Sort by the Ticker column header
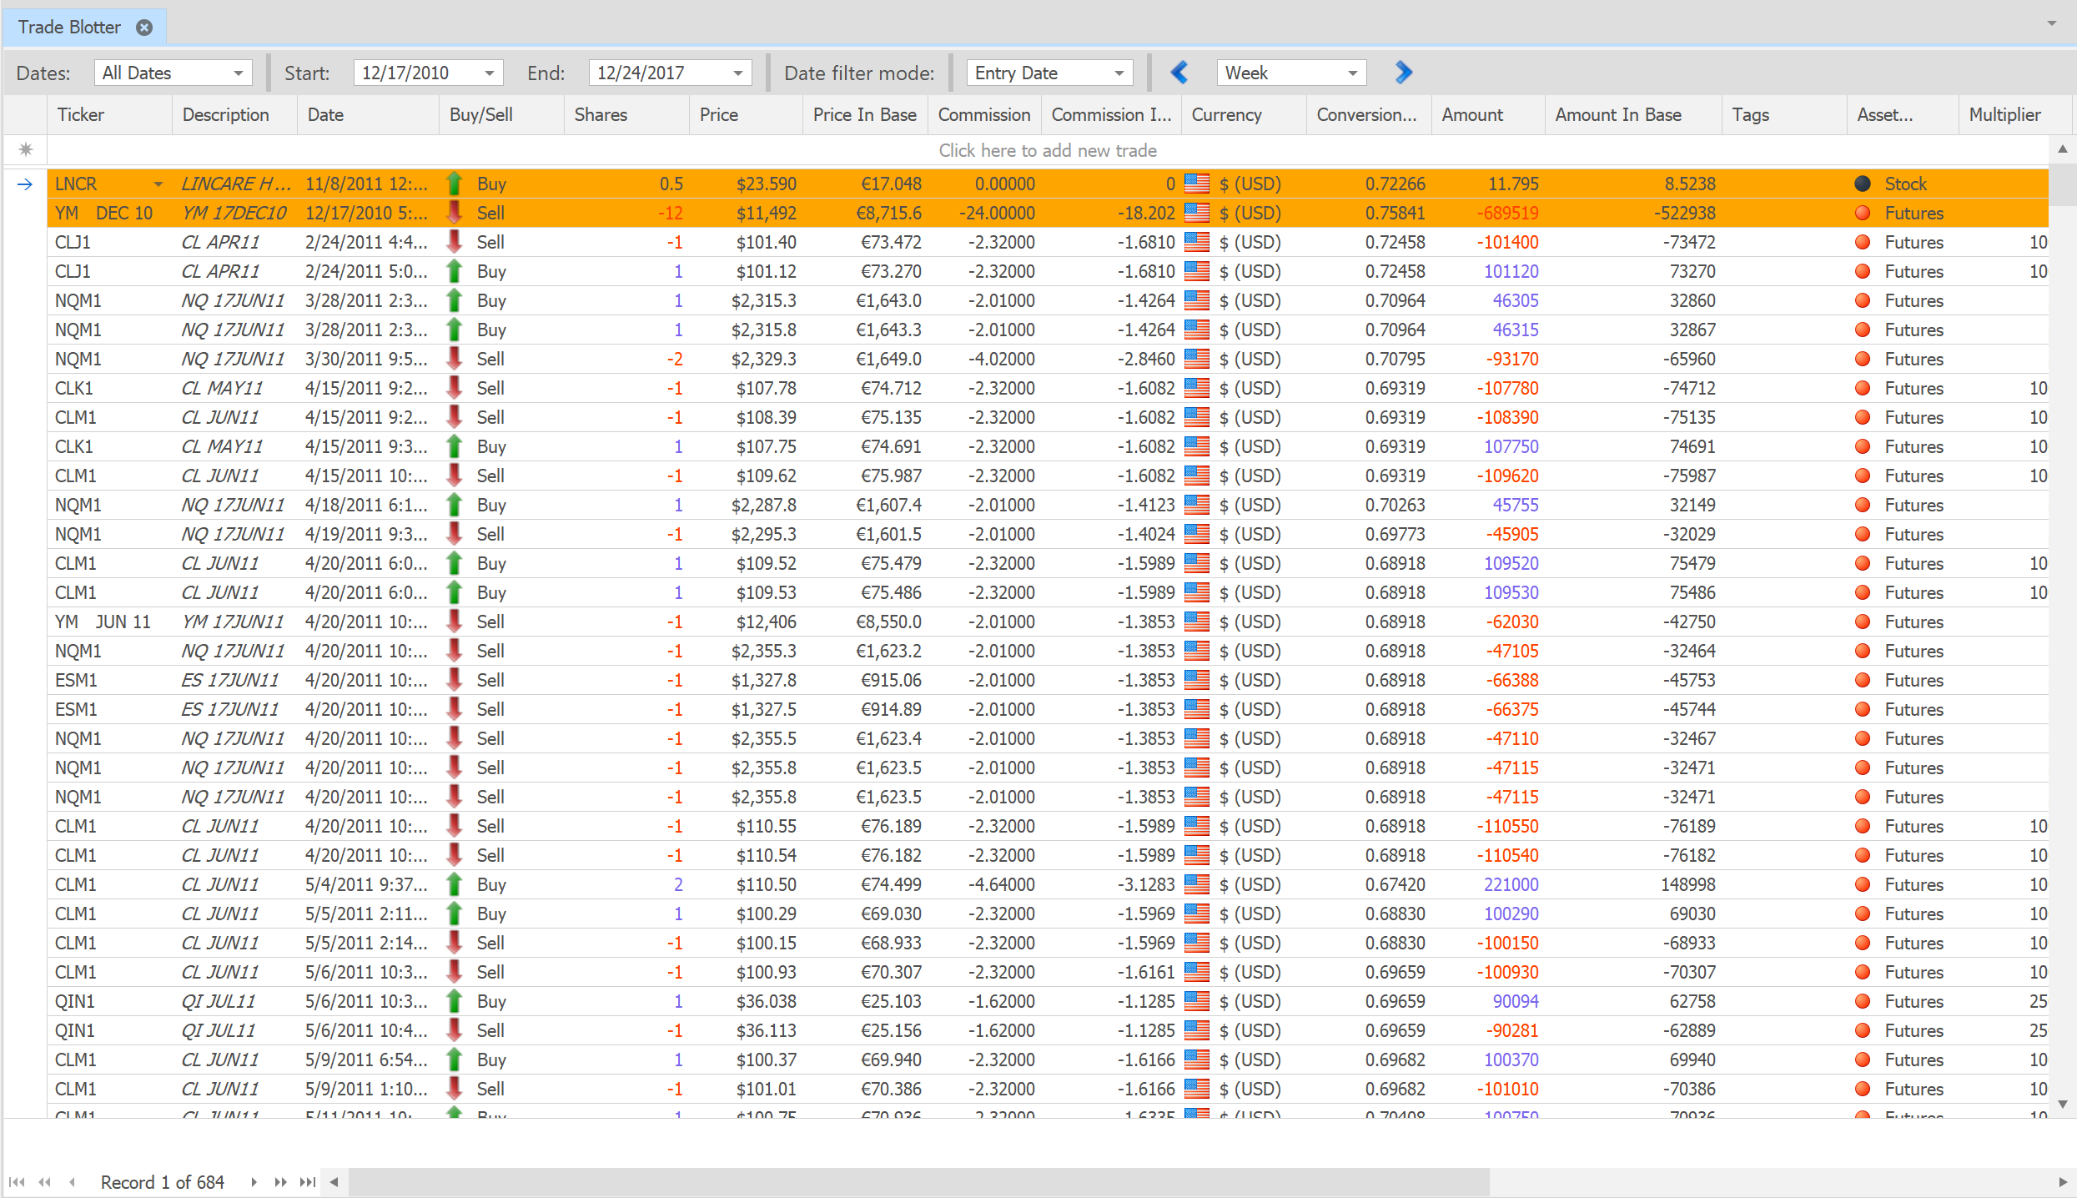2077x1198 pixels. pos(81,115)
